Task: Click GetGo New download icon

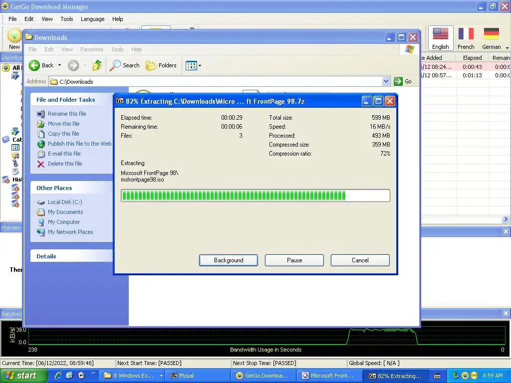Action: (14, 39)
